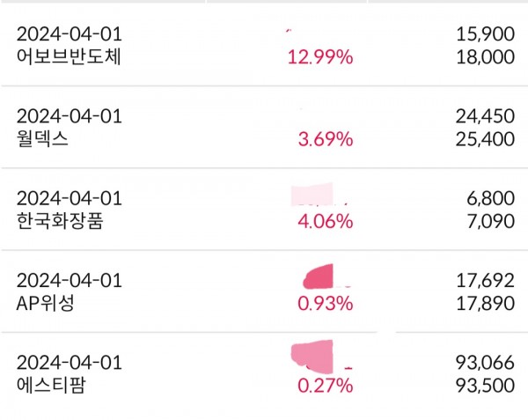Open the 에스티팜 stock entry
This screenshot has height=420, width=528.
tap(53, 386)
